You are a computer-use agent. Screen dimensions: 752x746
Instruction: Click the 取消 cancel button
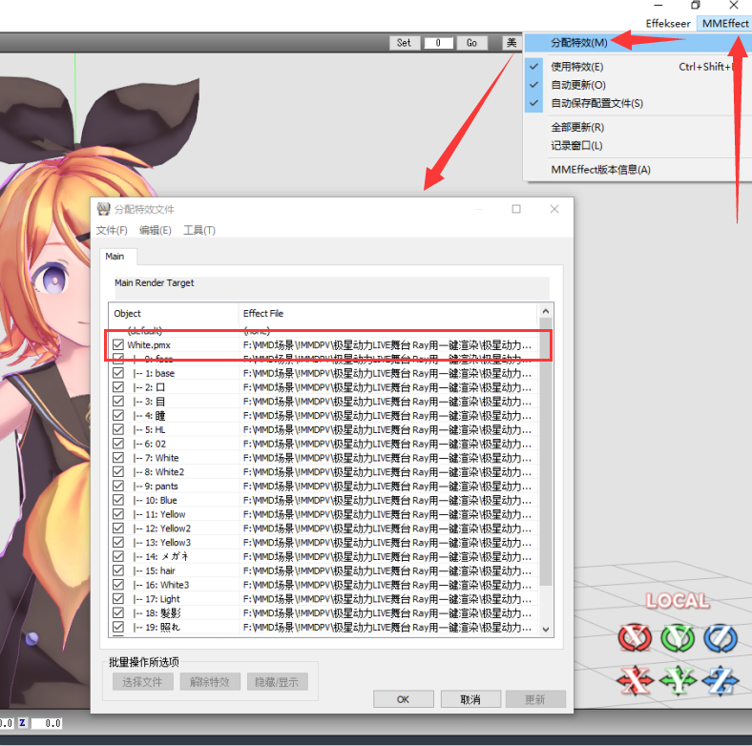coord(470,699)
